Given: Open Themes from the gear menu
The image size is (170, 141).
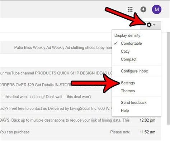Looking at the screenshot, I should tap(136, 91).
